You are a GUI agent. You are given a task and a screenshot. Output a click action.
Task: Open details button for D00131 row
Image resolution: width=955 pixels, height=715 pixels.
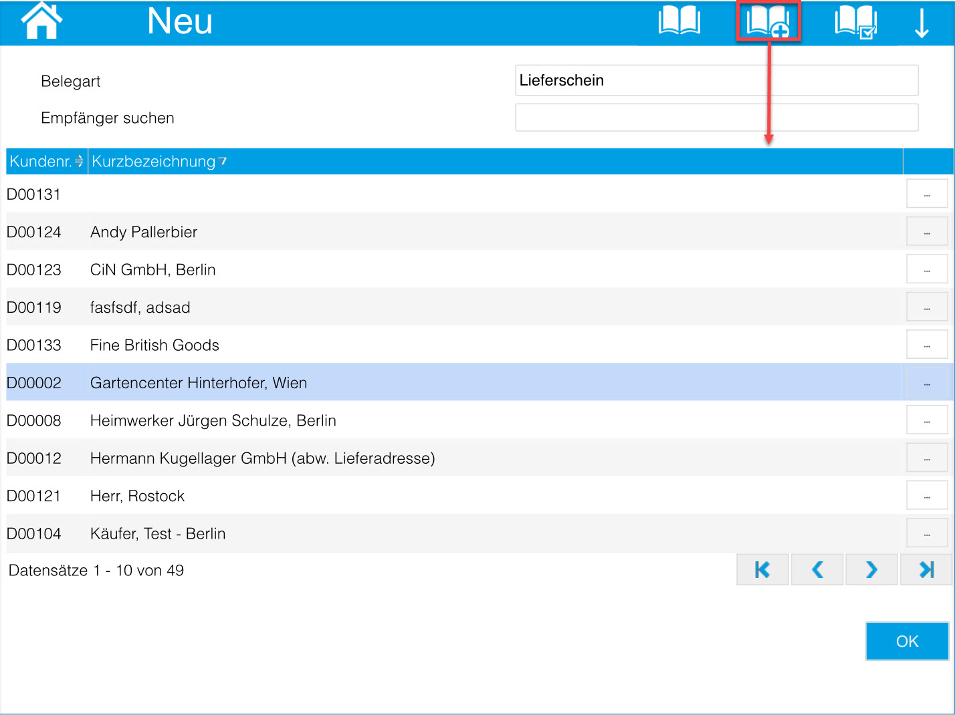tap(927, 194)
